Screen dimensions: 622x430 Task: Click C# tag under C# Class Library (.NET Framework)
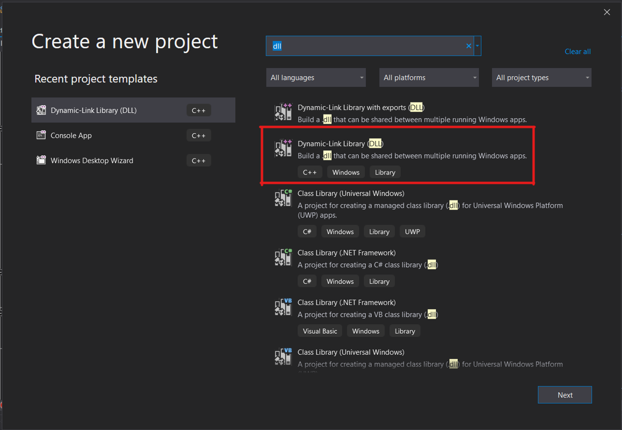(x=307, y=281)
